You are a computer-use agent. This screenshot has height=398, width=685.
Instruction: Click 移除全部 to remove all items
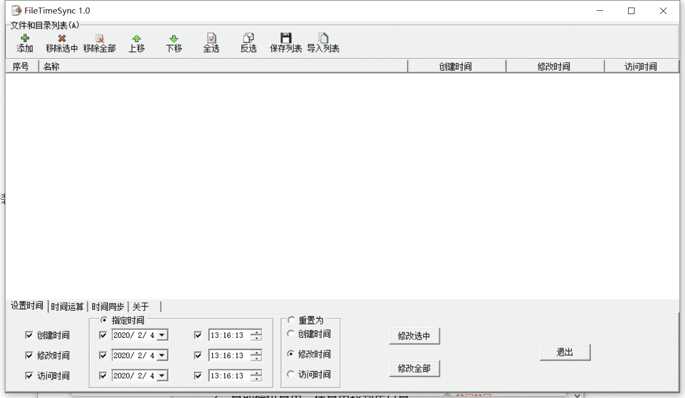(x=99, y=43)
